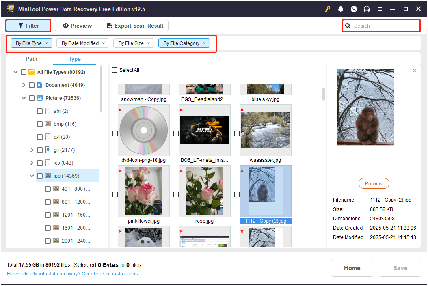Collapse the jpg (14369) tree node
This screenshot has width=428, height=286.
click(x=32, y=176)
